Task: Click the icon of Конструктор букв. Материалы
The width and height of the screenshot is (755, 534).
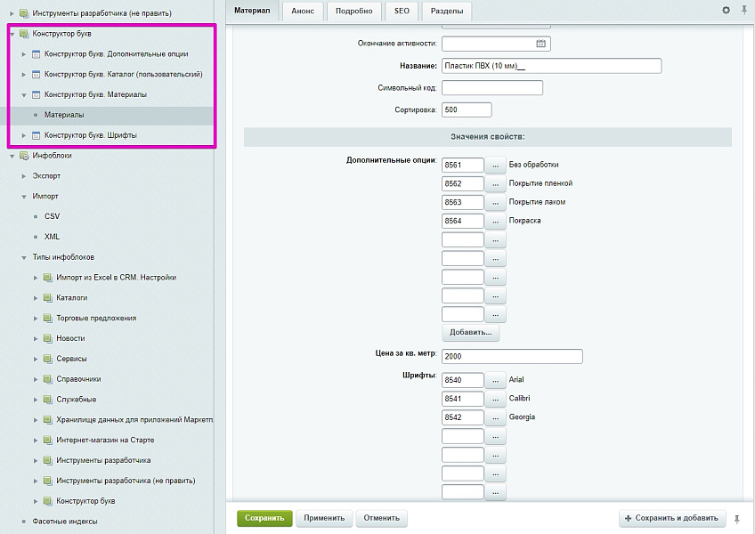Action: tap(36, 94)
